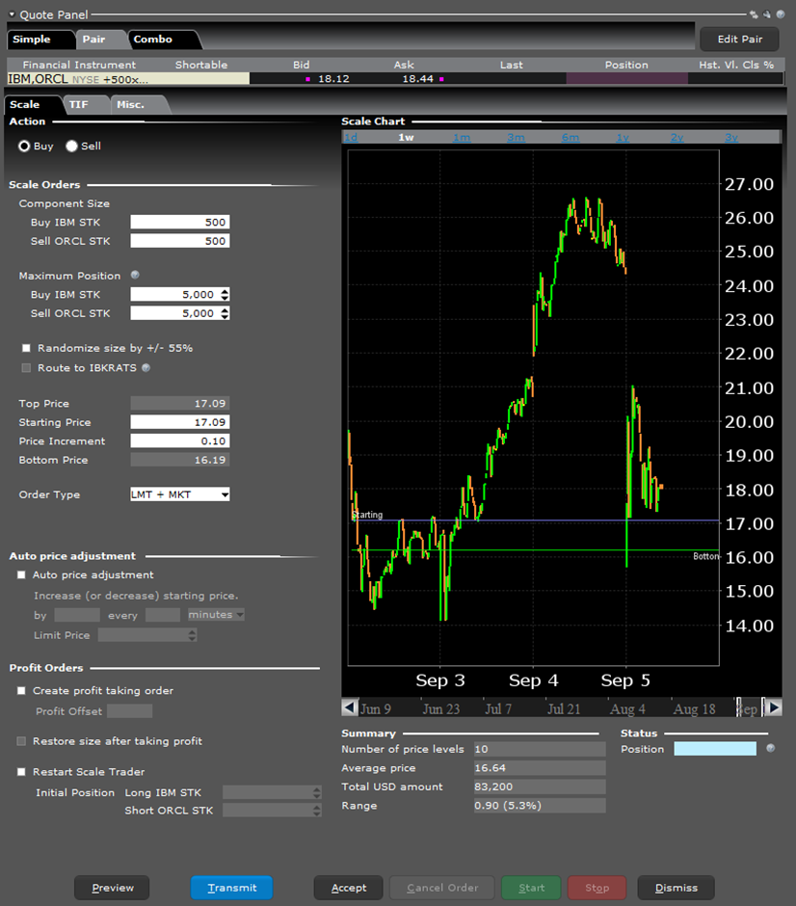Viewport: 796px width, 906px height.
Task: Click the info icon next to Maximum Position
Action: tap(134, 276)
